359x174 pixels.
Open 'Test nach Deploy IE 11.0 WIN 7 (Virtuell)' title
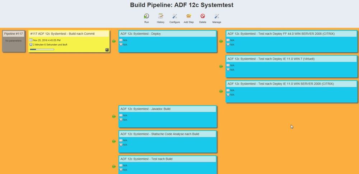pyautogui.click(x=271, y=59)
